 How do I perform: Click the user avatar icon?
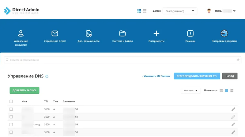point(209,11)
